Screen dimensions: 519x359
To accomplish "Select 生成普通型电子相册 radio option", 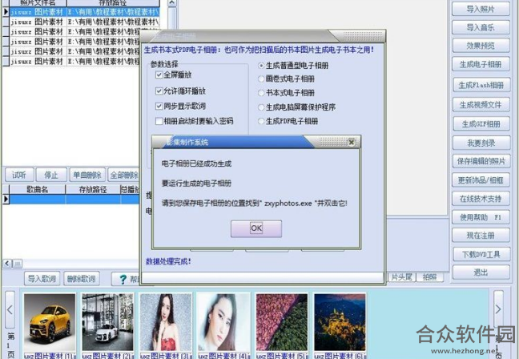I will [x=261, y=66].
